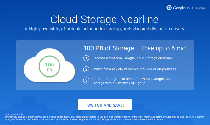Screen dimensions: 210x125
Task: Click the tagline about backup, archiving and disaster recovery
Action: click(105, 29)
